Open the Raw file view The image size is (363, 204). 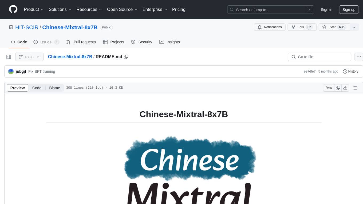point(329,88)
